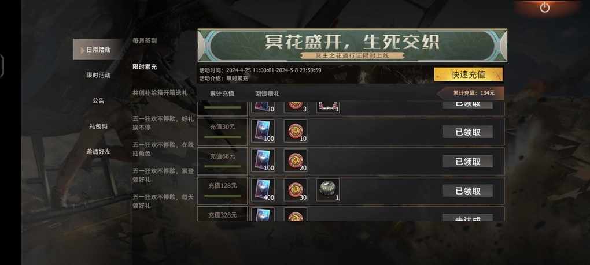This screenshot has height=265, width=590.
Task: Tap the power icon at top right
Action: click(545, 7)
